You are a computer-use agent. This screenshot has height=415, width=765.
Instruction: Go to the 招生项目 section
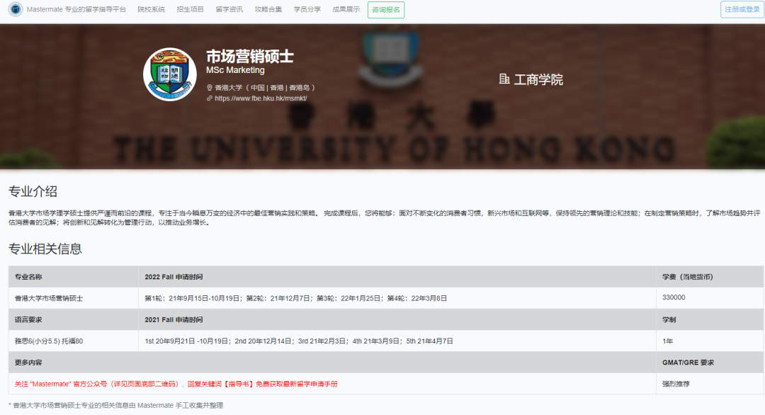(190, 10)
